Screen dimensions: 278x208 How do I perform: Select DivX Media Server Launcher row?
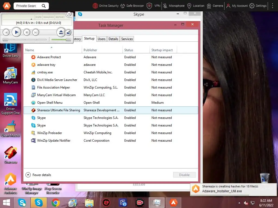(111, 80)
